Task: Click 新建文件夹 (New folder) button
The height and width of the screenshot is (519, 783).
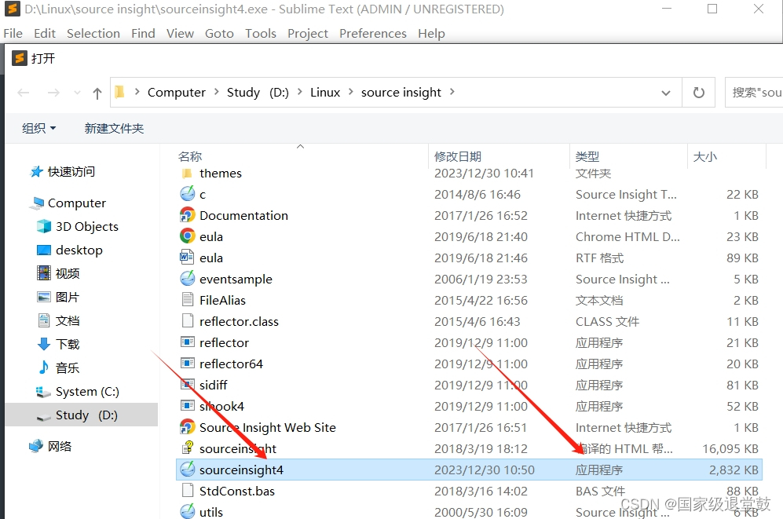Action: click(114, 128)
